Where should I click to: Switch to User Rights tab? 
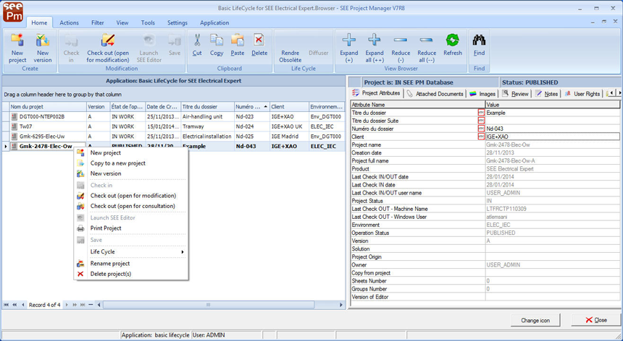click(582, 94)
